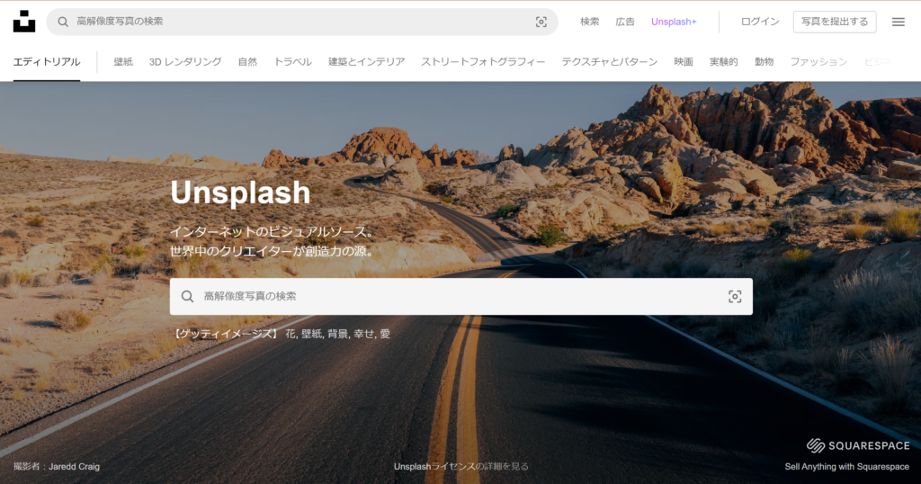The height and width of the screenshot is (484, 921).
Task: Click the ログイン link
Action: [760, 22]
